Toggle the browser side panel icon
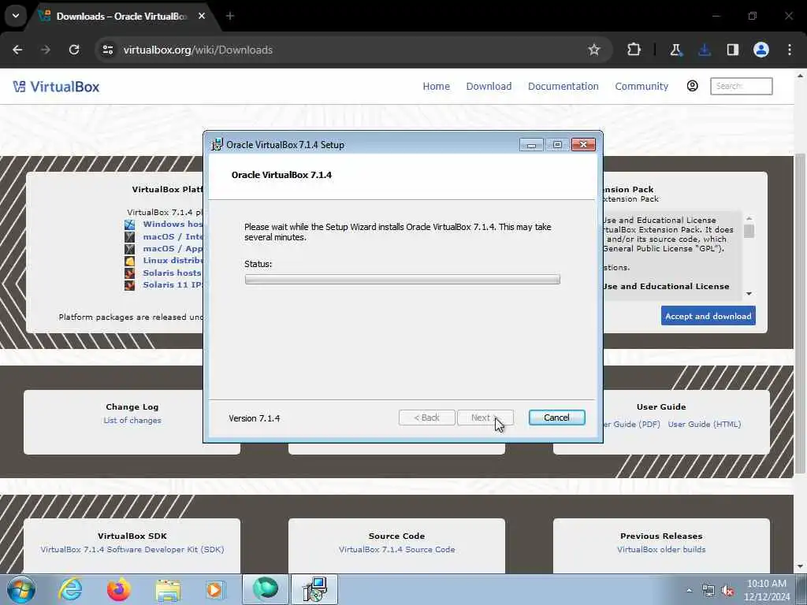Image resolution: width=807 pixels, height=605 pixels. [x=732, y=50]
